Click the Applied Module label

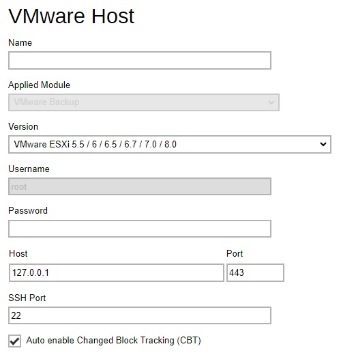(40, 85)
